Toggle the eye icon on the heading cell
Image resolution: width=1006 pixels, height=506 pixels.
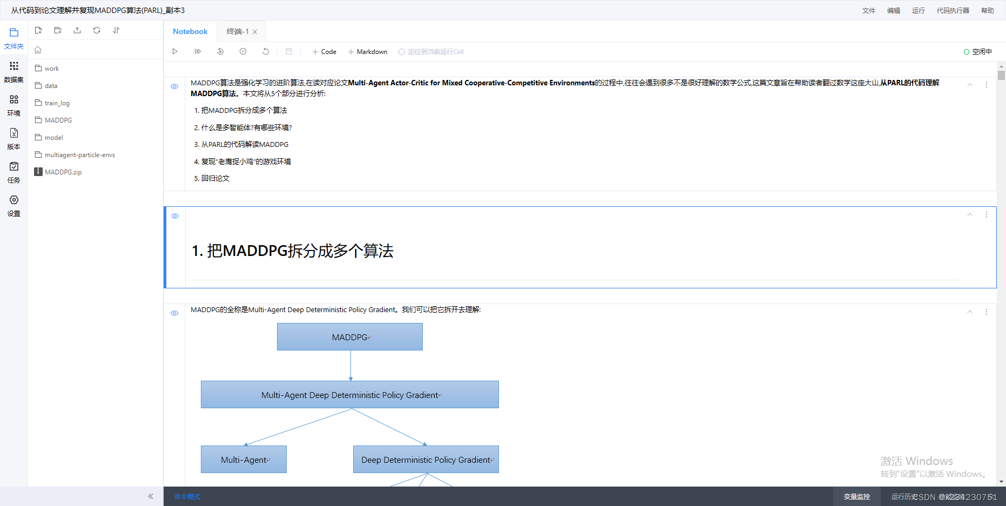174,216
